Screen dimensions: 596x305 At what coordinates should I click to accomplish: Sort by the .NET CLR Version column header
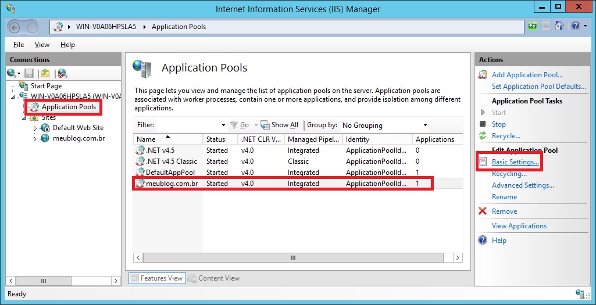pyautogui.click(x=261, y=139)
